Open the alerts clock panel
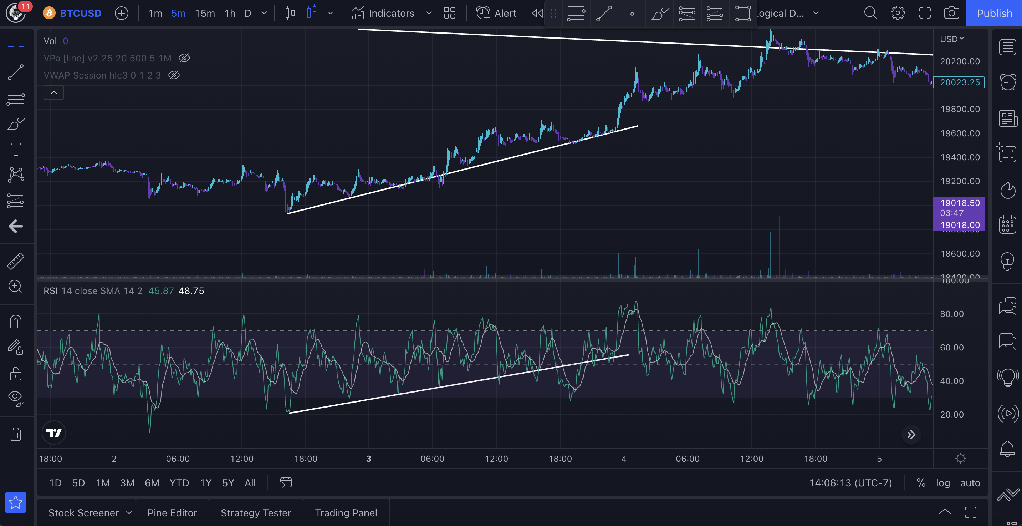1022x526 pixels. [x=1007, y=82]
